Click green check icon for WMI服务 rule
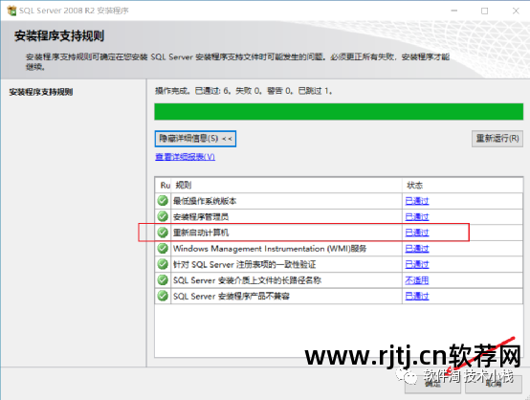Viewport: 530px width, 400px height. coord(163,248)
